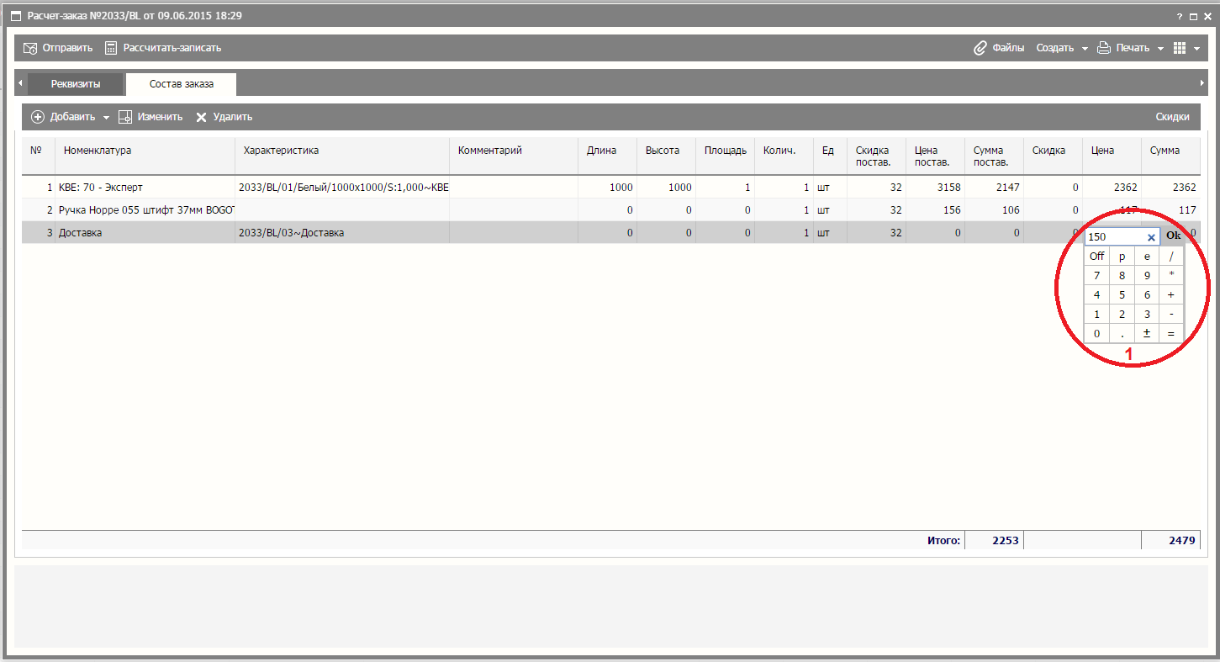Click the minus key on calculator
Viewport: 1220px width, 662px height.
[x=1171, y=314]
